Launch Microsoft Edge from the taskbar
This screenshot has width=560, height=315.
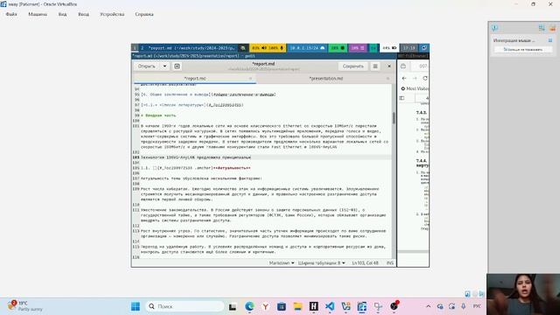click(x=249, y=306)
